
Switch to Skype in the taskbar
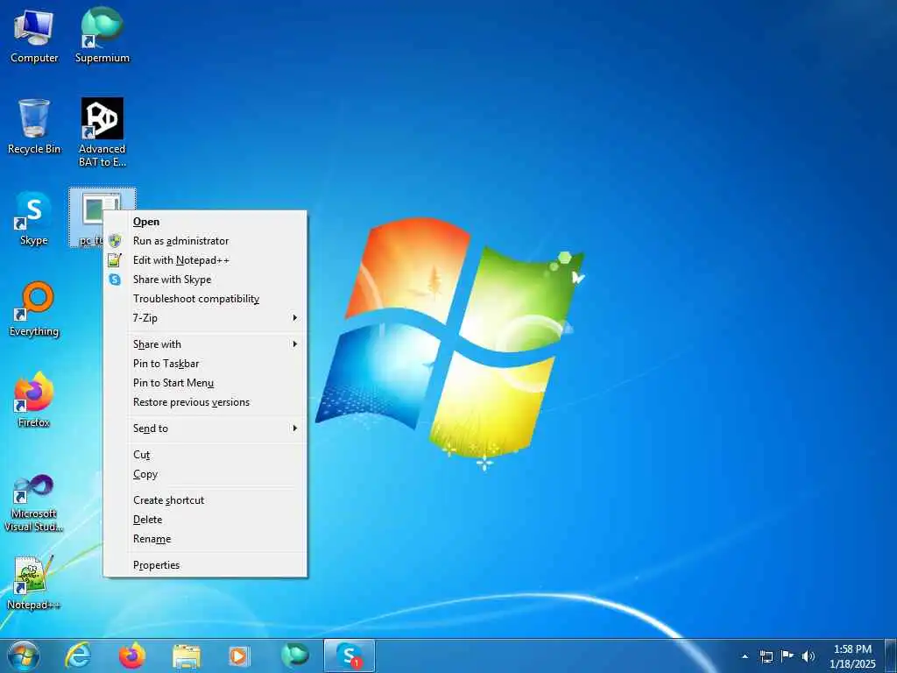(349, 655)
